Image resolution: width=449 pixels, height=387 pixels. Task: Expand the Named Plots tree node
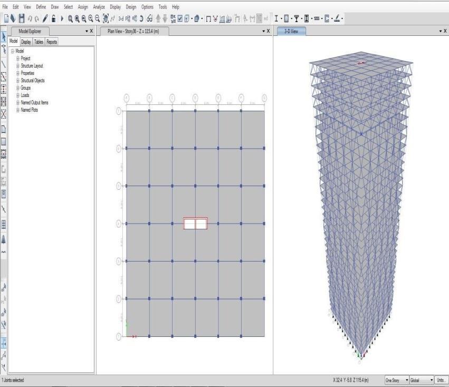tap(18, 110)
